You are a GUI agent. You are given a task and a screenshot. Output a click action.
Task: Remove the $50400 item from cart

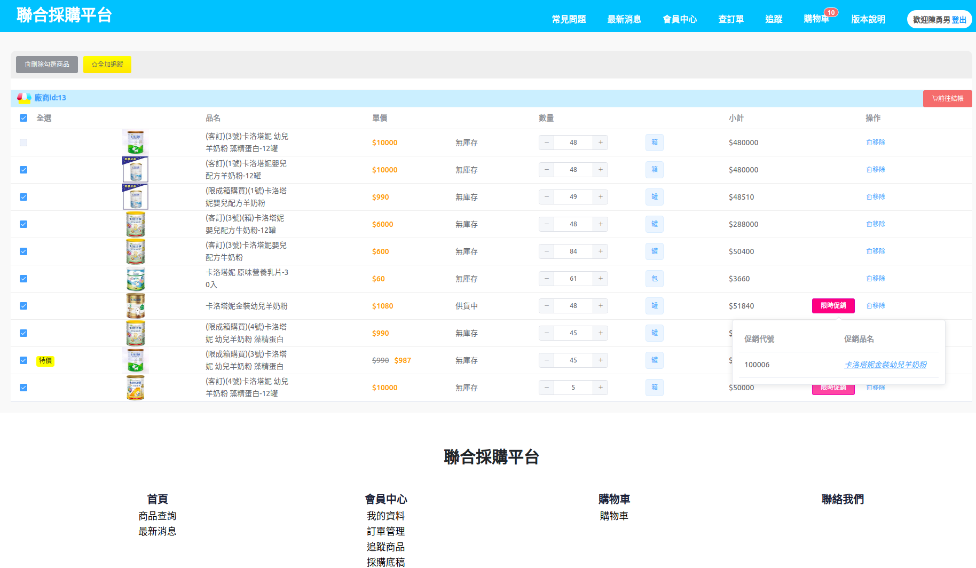click(x=876, y=251)
